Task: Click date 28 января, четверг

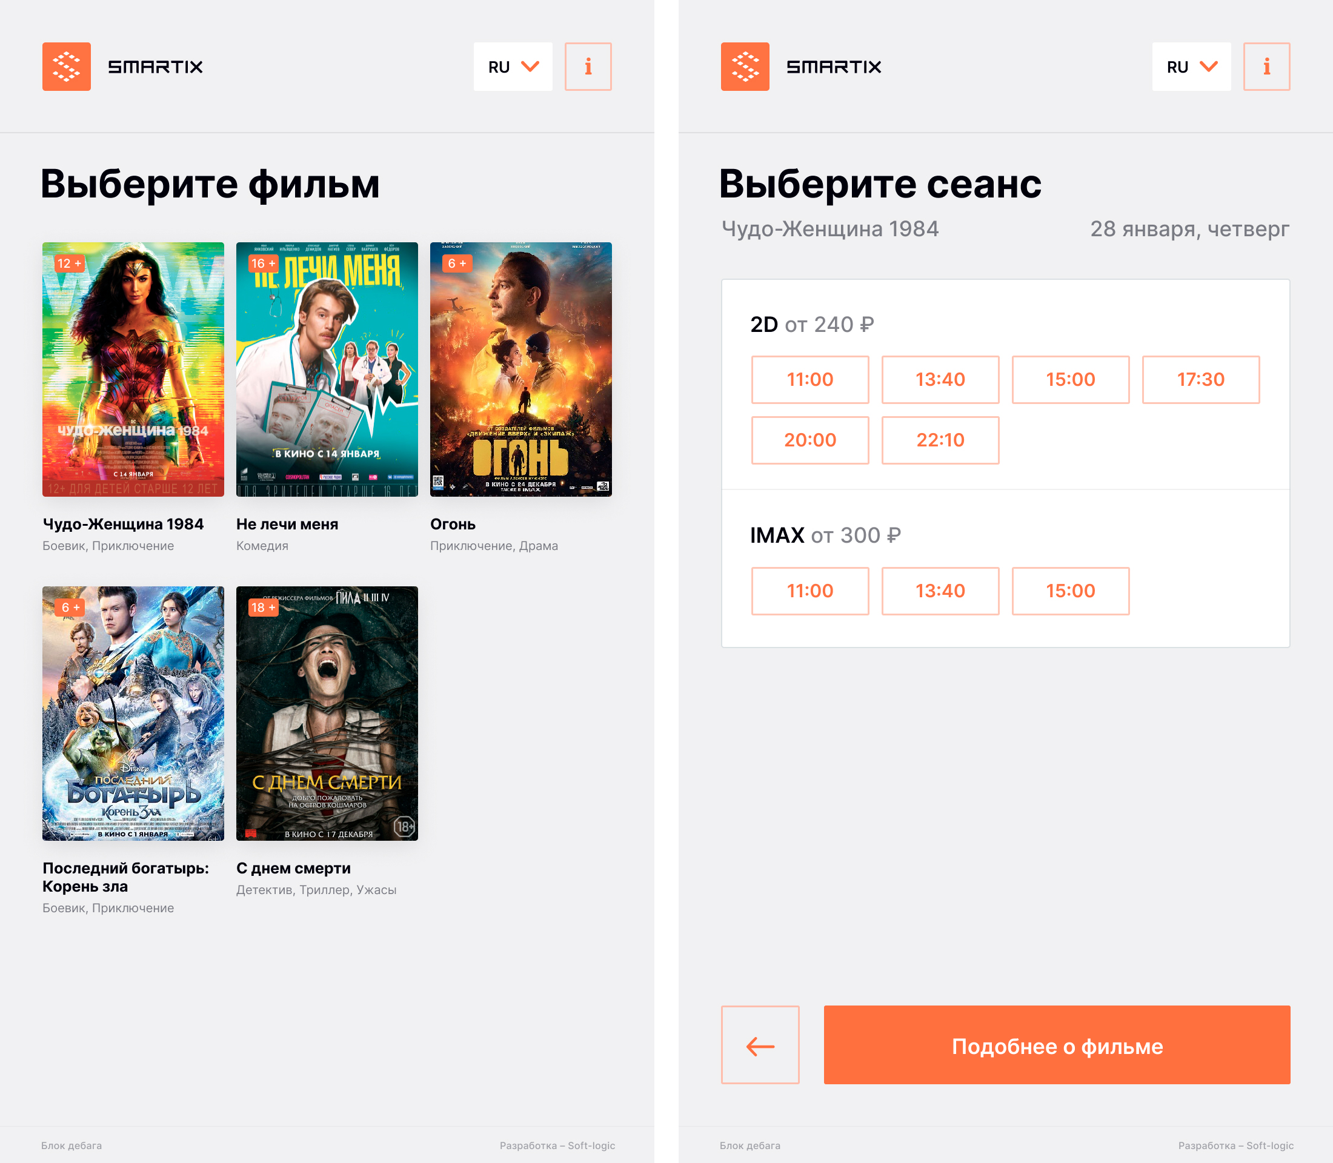Action: (x=1189, y=228)
